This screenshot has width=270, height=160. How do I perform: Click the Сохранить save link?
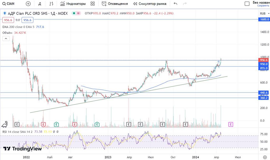click(263, 6)
